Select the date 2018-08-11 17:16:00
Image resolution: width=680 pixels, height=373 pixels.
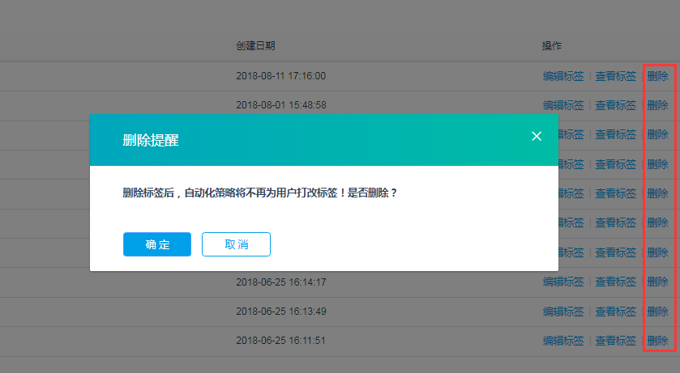pos(280,76)
